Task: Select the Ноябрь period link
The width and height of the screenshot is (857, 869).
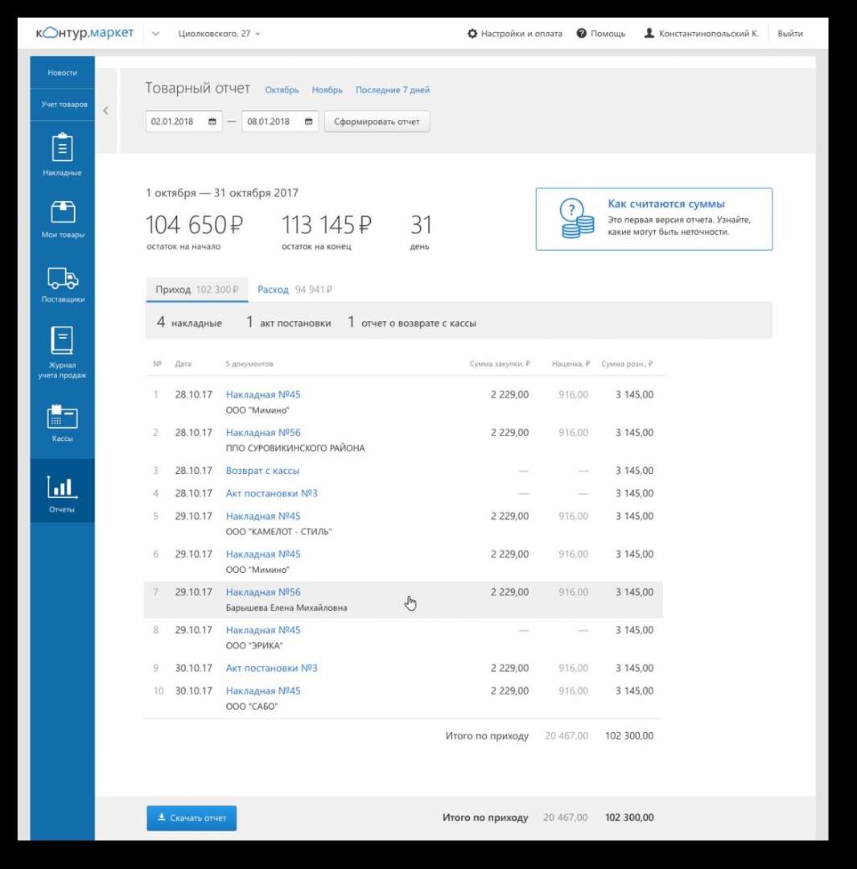Action: click(327, 90)
